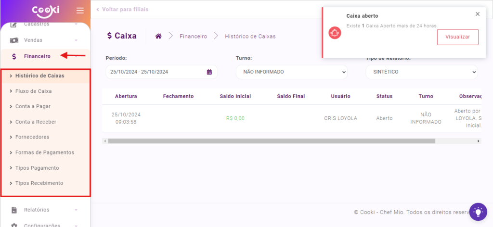Click the Financeiro dollar sign icon
This screenshot has height=227, width=493.
click(x=14, y=56)
